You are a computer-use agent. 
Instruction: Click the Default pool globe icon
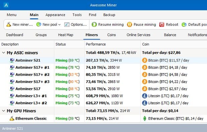pyautogui.click(x=184, y=24)
